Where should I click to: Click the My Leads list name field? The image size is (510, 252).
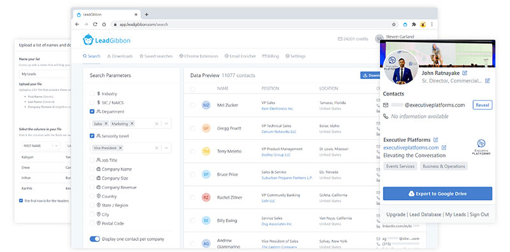(45, 74)
